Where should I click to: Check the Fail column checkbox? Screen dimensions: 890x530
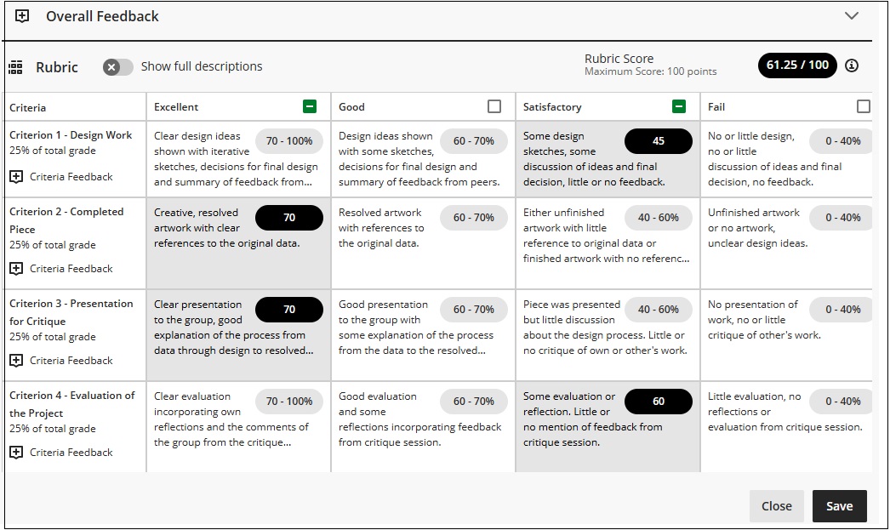tap(865, 106)
